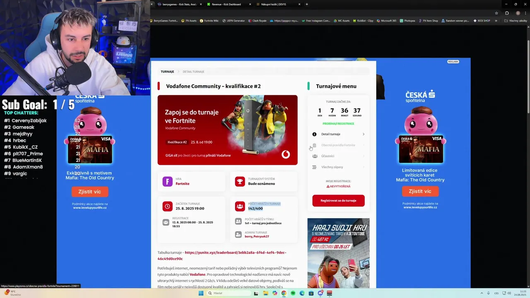
Task: Open Chrome from taskbar
Action: click(284, 293)
